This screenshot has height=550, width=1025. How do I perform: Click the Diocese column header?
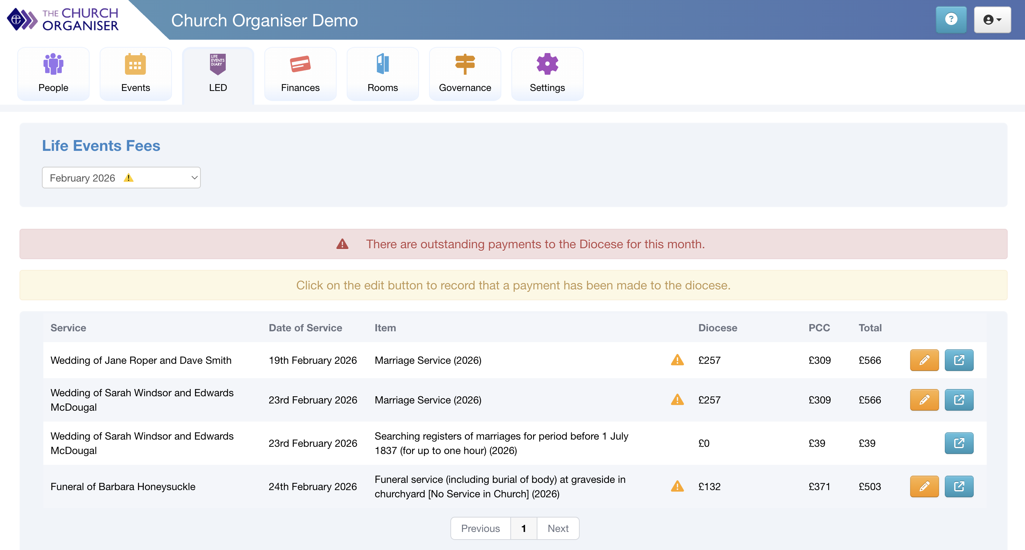[x=717, y=328]
